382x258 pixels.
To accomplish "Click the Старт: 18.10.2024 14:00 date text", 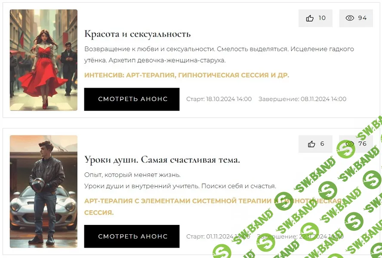I will pos(219,99).
